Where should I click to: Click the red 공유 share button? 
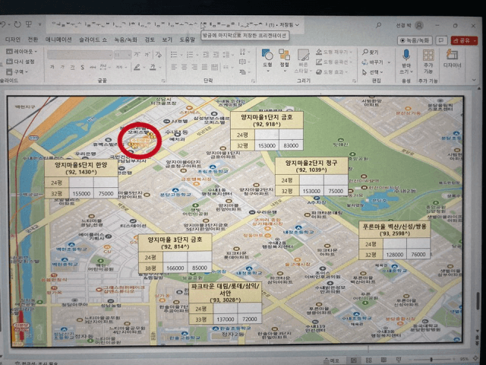tap(464, 40)
